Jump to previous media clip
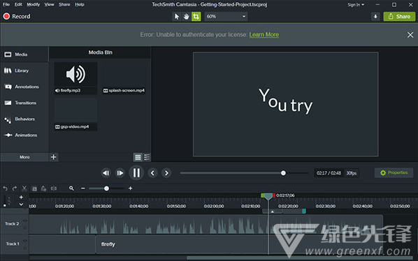The width and height of the screenshot is (418, 261). point(152,173)
